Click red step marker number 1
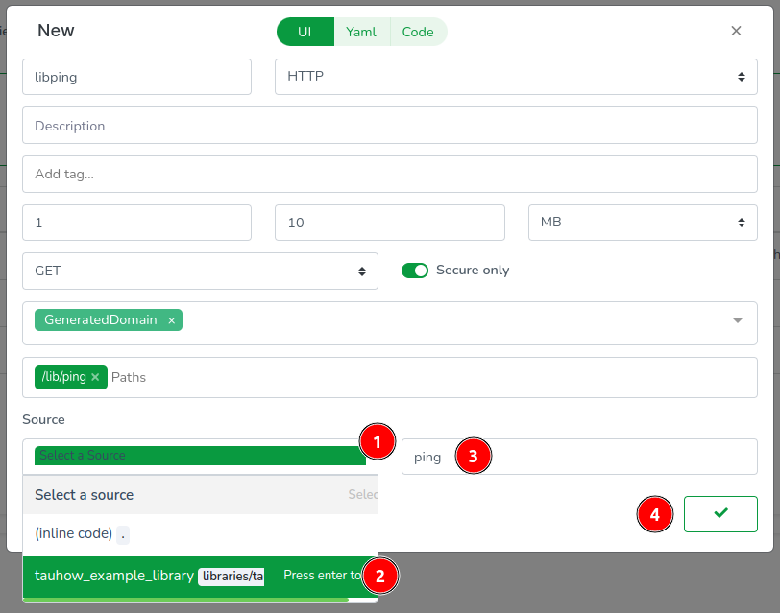 (378, 441)
